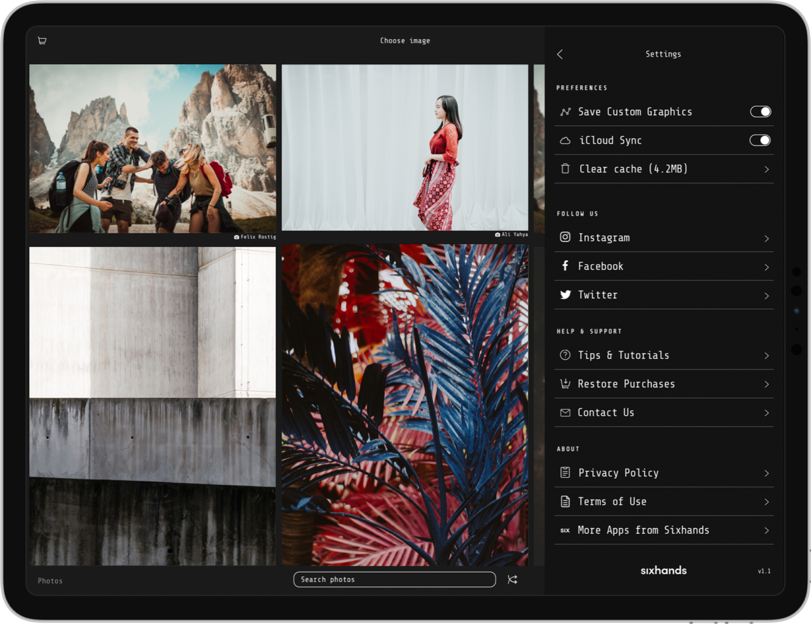This screenshot has height=624, width=811.
Task: Click the Clear cache trash icon
Action: tap(565, 169)
